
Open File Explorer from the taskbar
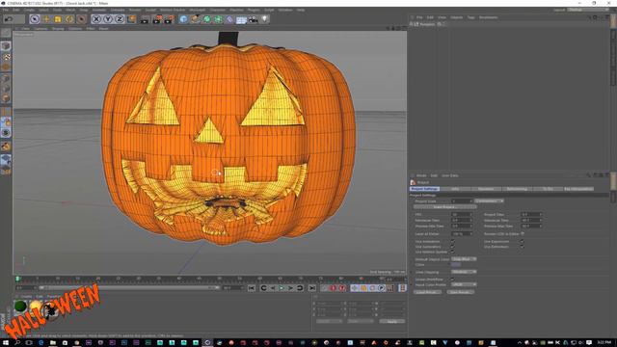[53, 343]
